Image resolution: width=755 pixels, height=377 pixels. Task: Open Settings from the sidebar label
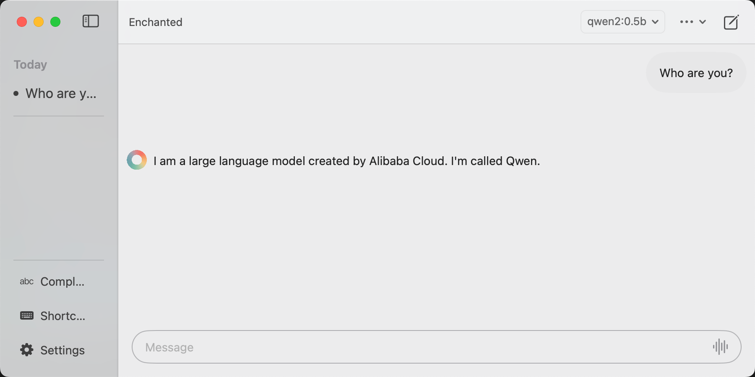62,350
